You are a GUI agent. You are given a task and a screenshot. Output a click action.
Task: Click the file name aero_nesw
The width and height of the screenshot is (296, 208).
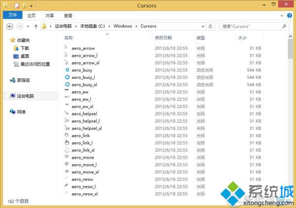(82, 179)
